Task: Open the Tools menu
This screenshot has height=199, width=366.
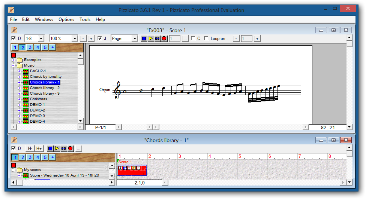Action: [x=85, y=19]
